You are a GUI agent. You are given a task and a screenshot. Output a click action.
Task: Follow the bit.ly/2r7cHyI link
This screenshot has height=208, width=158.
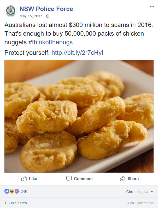[x=77, y=53]
